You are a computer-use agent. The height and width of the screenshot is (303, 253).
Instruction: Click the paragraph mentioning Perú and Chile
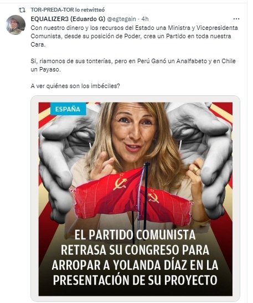coord(133,65)
